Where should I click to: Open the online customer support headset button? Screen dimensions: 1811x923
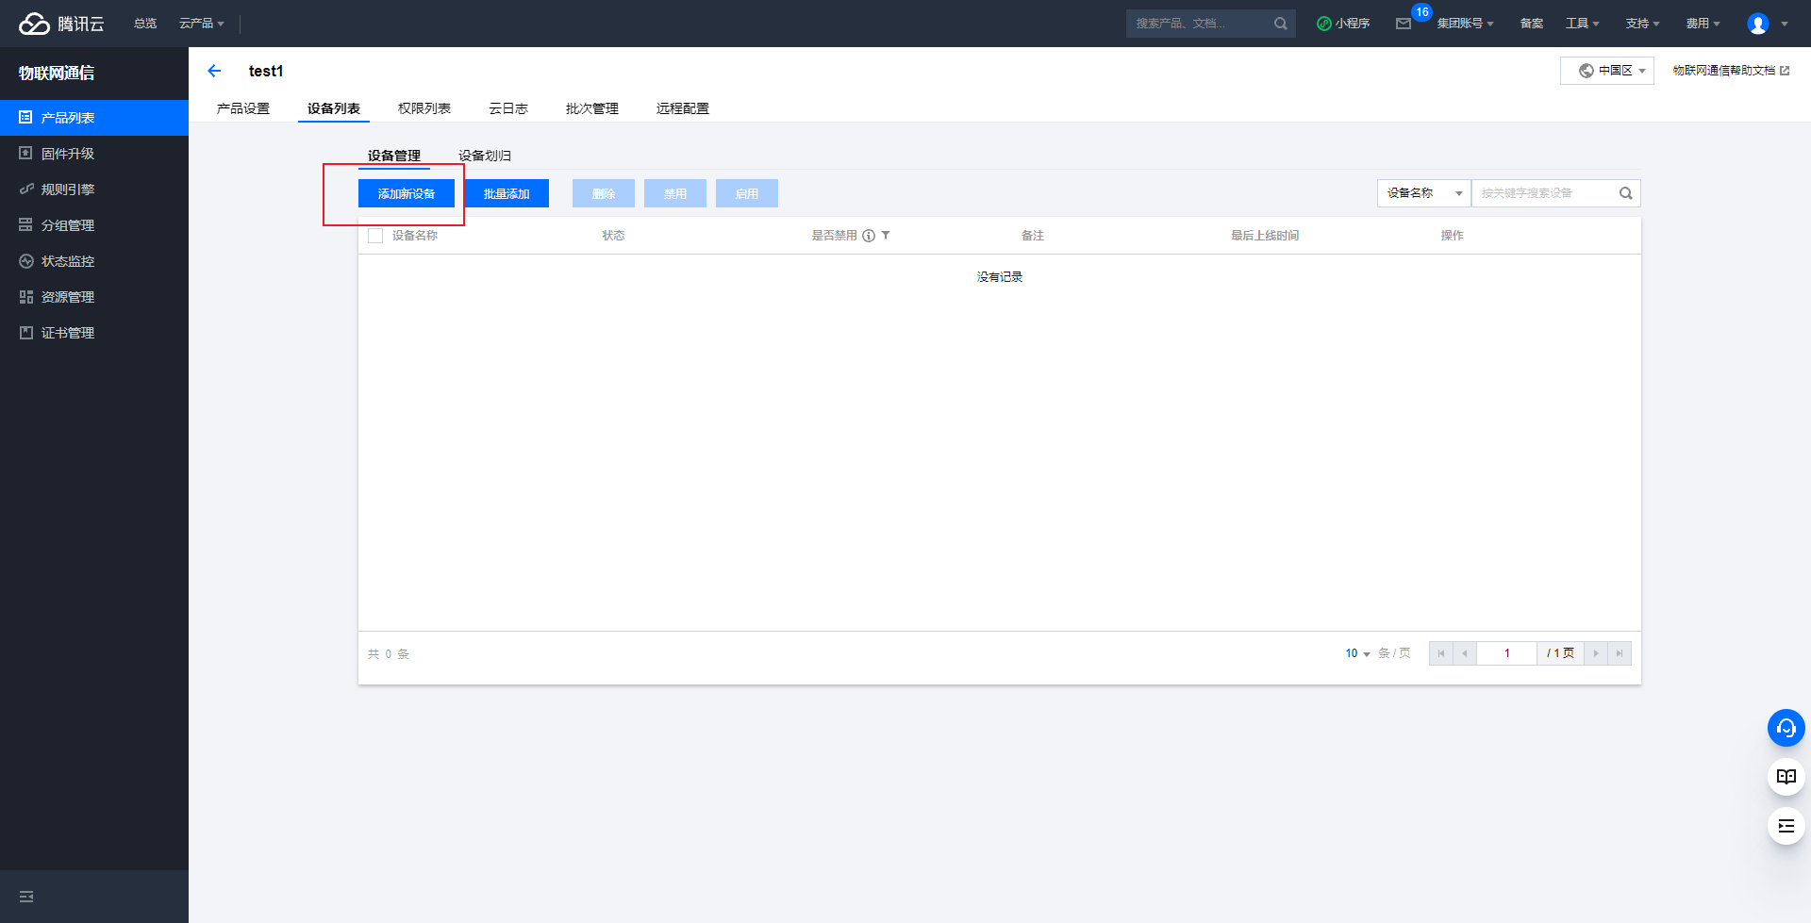1786,728
